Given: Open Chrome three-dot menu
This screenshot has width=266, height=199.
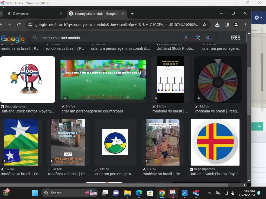Looking at the screenshot, I should click(245, 25).
